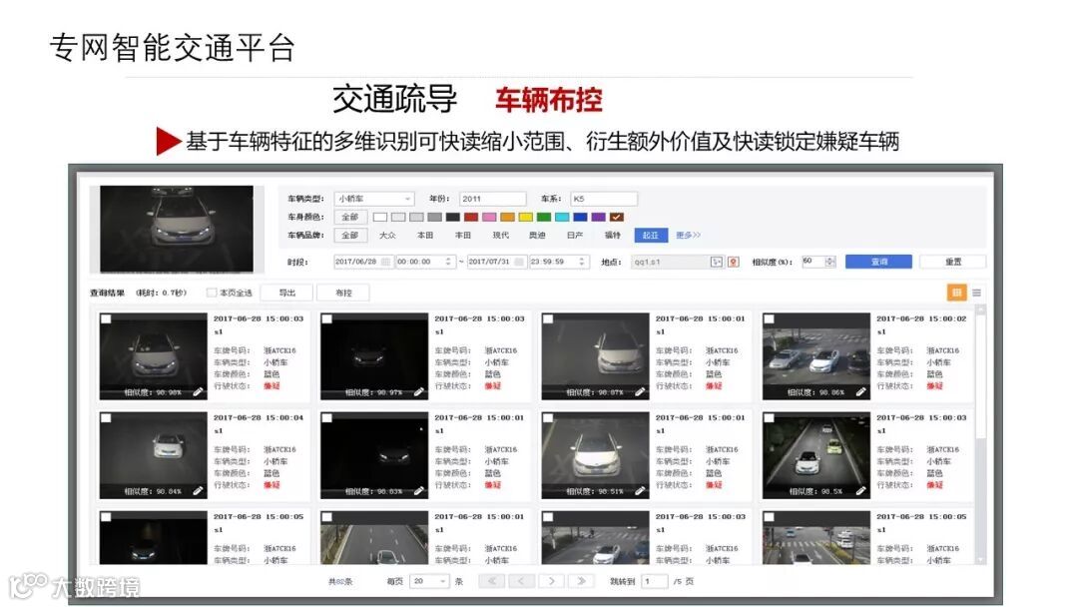Click edit pencil on the 98.51% similarity card
Viewport: 1078px width, 607px height.
(x=640, y=491)
